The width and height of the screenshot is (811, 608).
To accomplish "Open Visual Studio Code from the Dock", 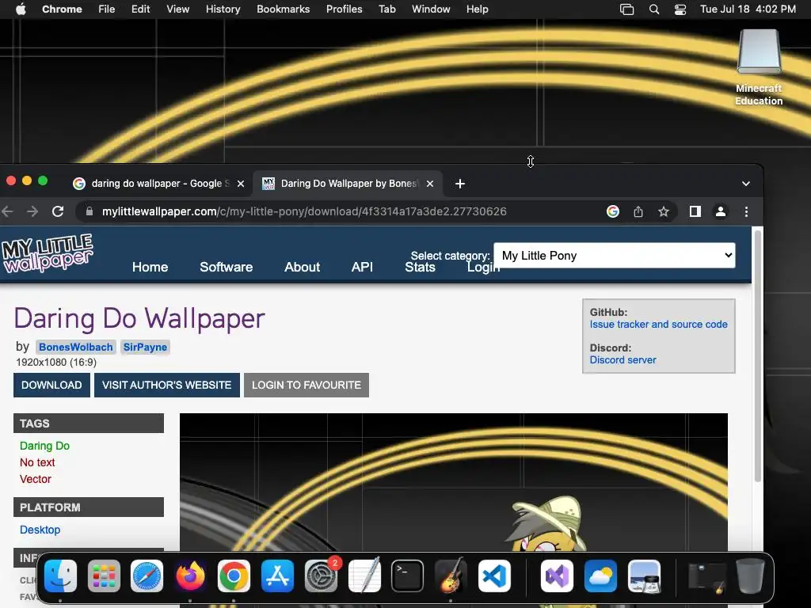I will pyautogui.click(x=494, y=576).
